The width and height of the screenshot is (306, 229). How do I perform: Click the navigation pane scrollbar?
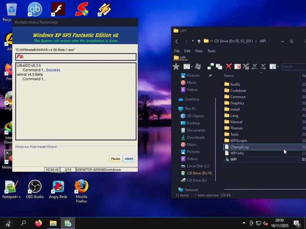click(215, 140)
